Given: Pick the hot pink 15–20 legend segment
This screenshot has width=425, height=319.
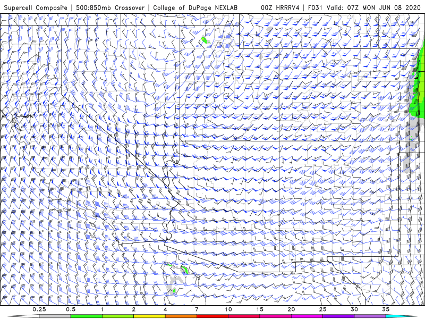Looking at the screenshot, I should point(275,316).
